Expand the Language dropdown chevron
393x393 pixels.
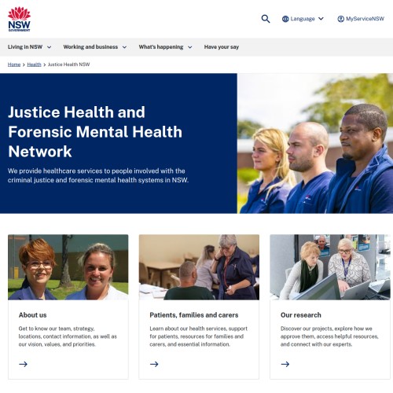321,19
